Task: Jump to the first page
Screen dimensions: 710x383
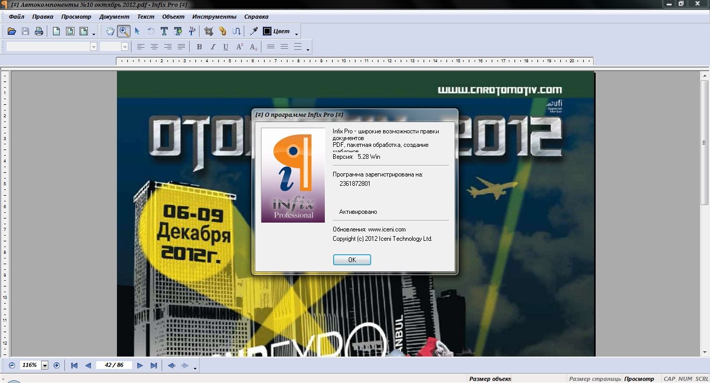Action: click(x=74, y=365)
